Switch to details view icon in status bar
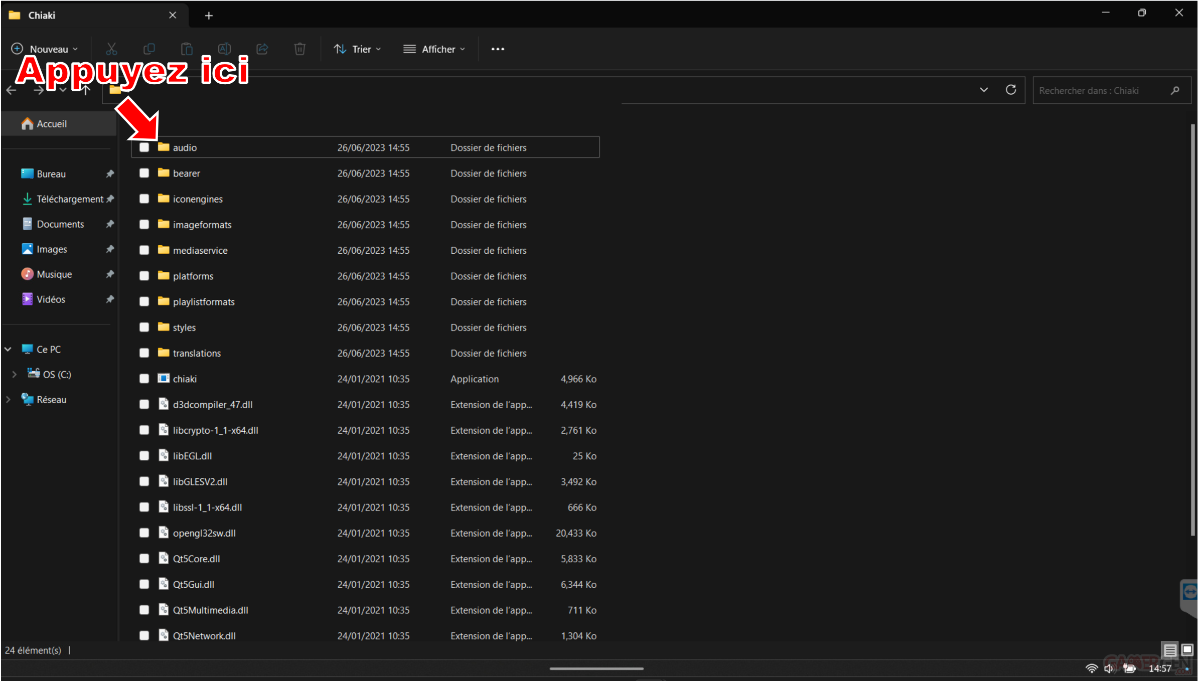This screenshot has height=681, width=1198. [1170, 650]
